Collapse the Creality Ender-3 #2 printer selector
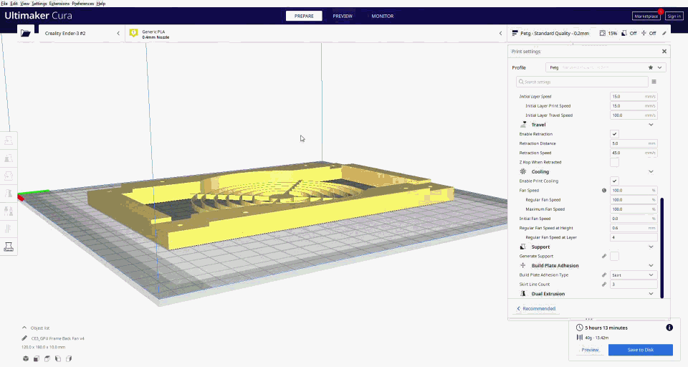This screenshot has width=688, height=367. click(118, 34)
